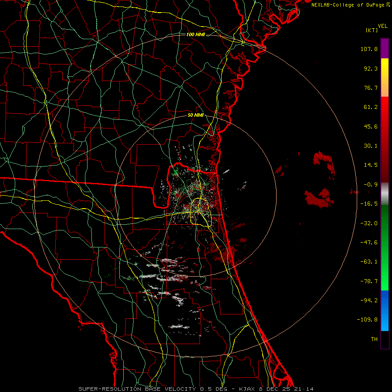The width and height of the screenshot is (392, 392).
Task: Click the 107.8 velocity scale value
Action: point(369,49)
